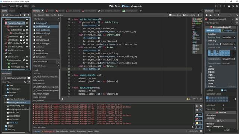Click the code minimap overview
Image resolution: width=239 pixels, height=134 pixels.
(x=197, y=36)
